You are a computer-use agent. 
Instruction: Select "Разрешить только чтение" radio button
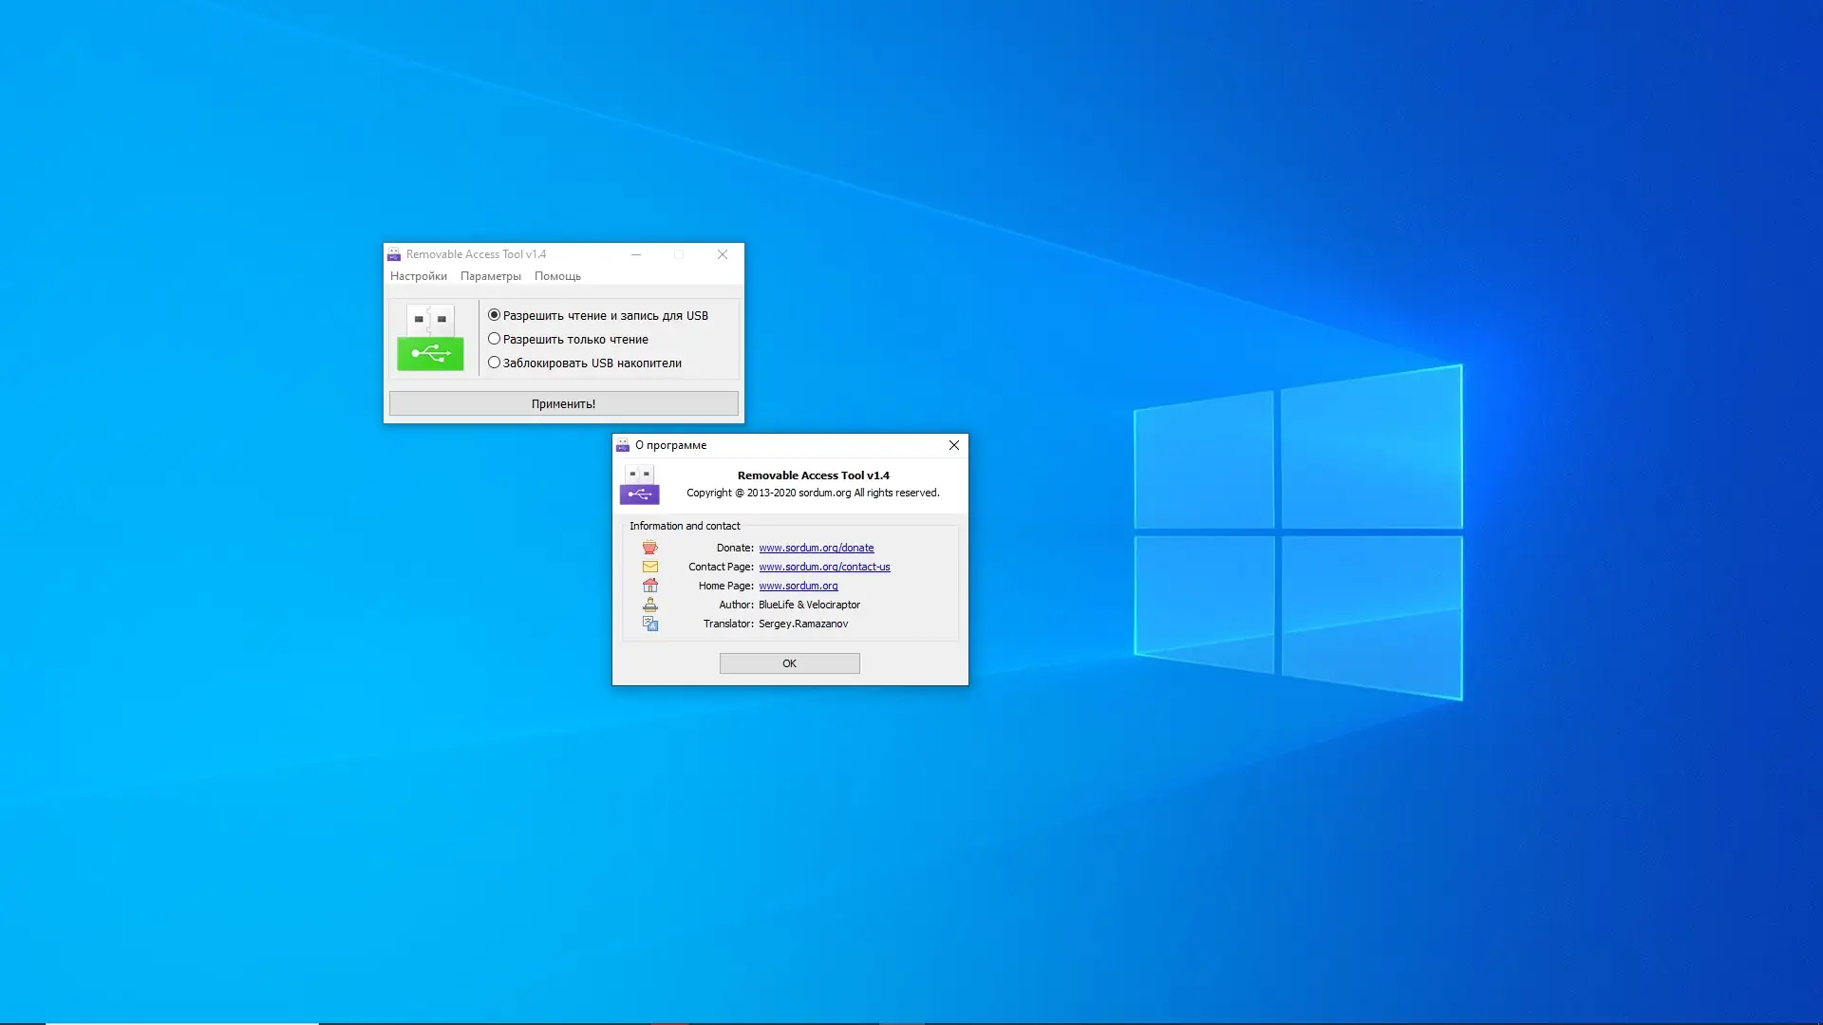click(494, 339)
